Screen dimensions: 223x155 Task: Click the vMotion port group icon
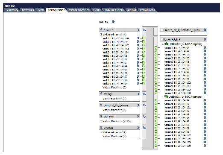101,128
